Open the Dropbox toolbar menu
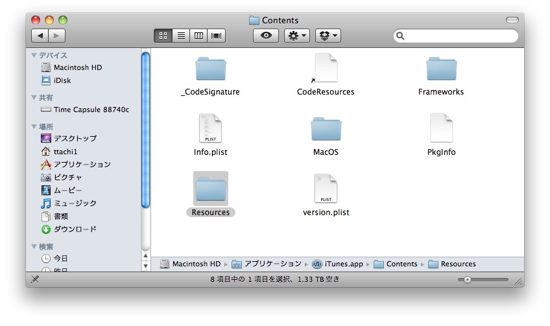The image size is (550, 326). pos(328,36)
